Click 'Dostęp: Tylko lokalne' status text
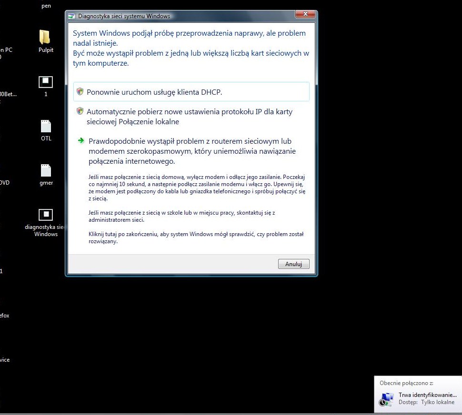Screen dimensions: 462x415 426,402
